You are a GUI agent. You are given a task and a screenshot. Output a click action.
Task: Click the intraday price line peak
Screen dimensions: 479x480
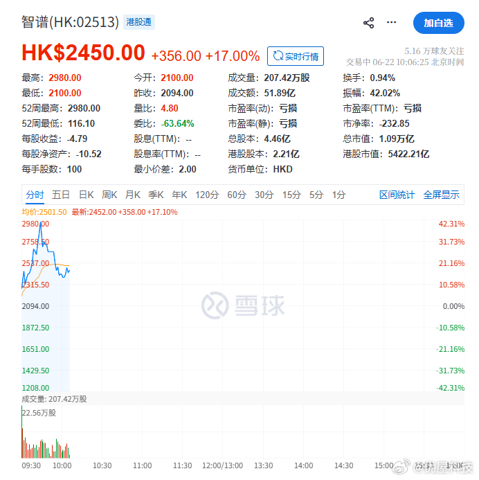click(x=40, y=224)
